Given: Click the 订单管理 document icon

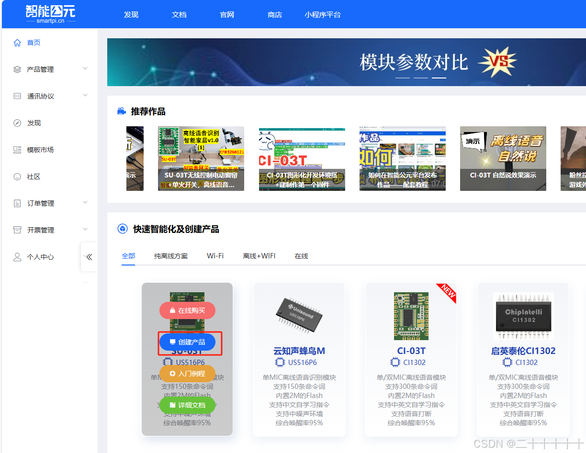Looking at the screenshot, I should (17, 203).
